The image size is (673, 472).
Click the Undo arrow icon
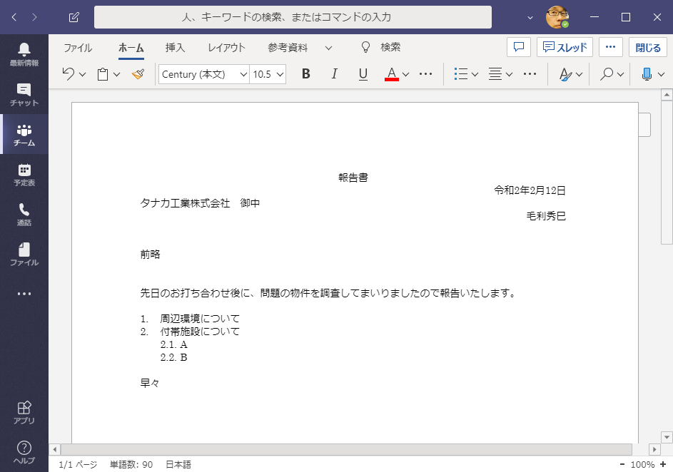click(69, 74)
